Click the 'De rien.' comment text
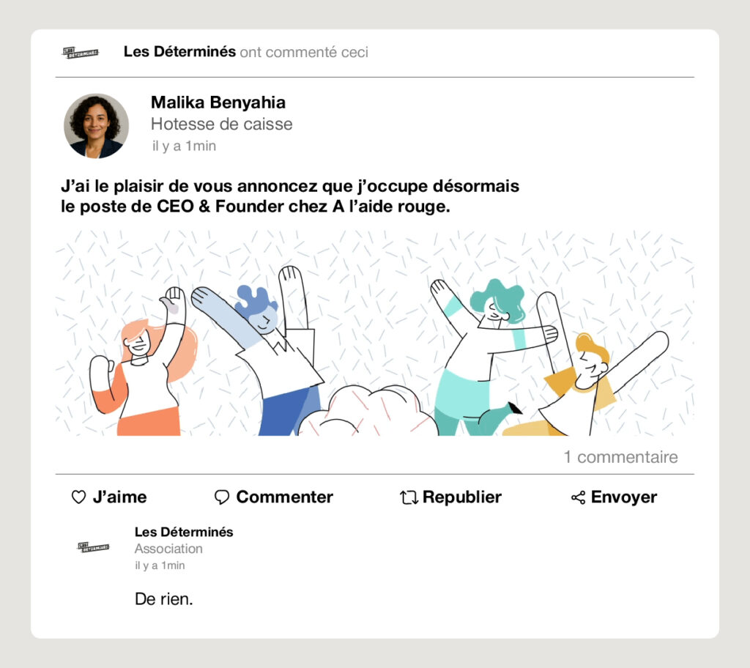Viewport: 750px width, 668px height. click(163, 599)
